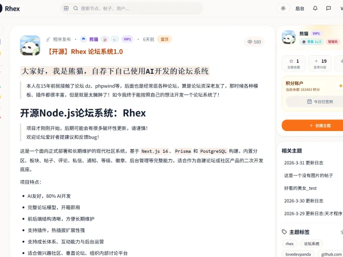343x257 pixels.
Task: Open 发表内容 posts stat card
Action: (320, 63)
